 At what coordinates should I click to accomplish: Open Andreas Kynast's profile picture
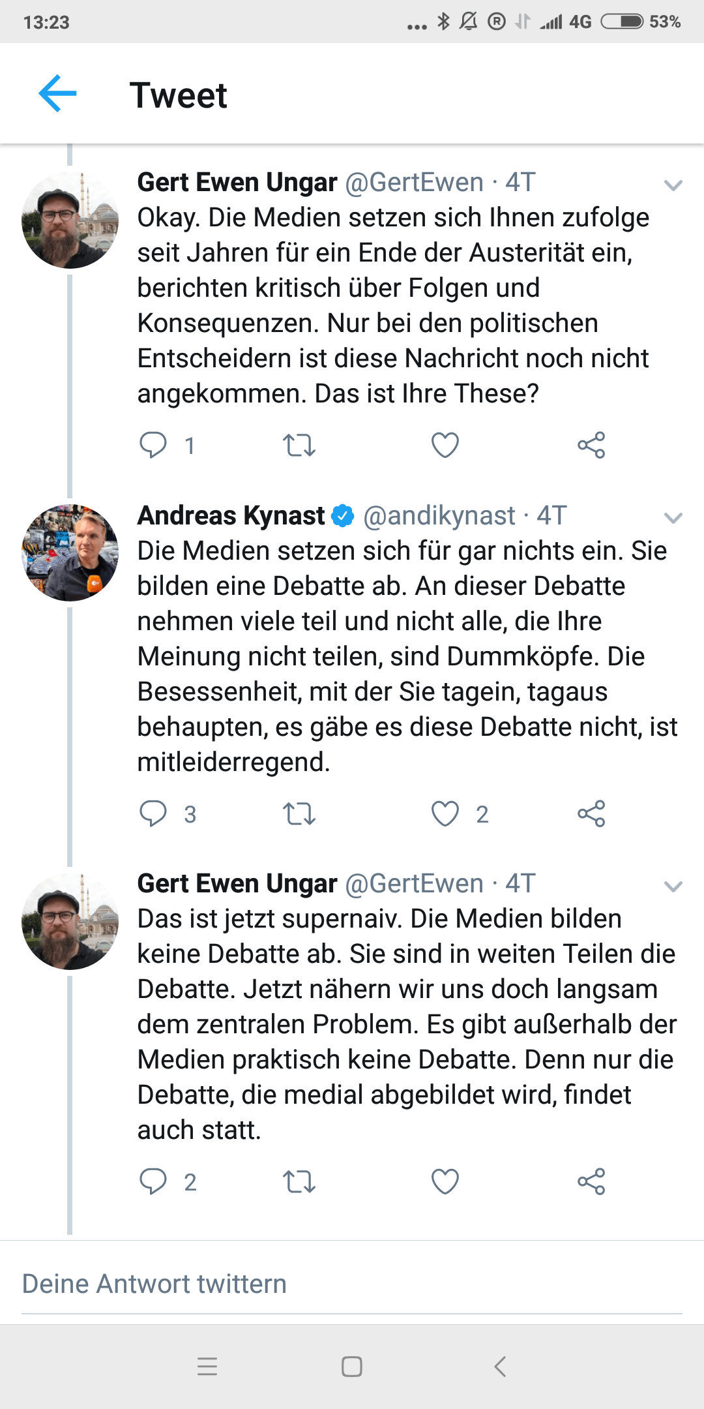pyautogui.click(x=70, y=553)
